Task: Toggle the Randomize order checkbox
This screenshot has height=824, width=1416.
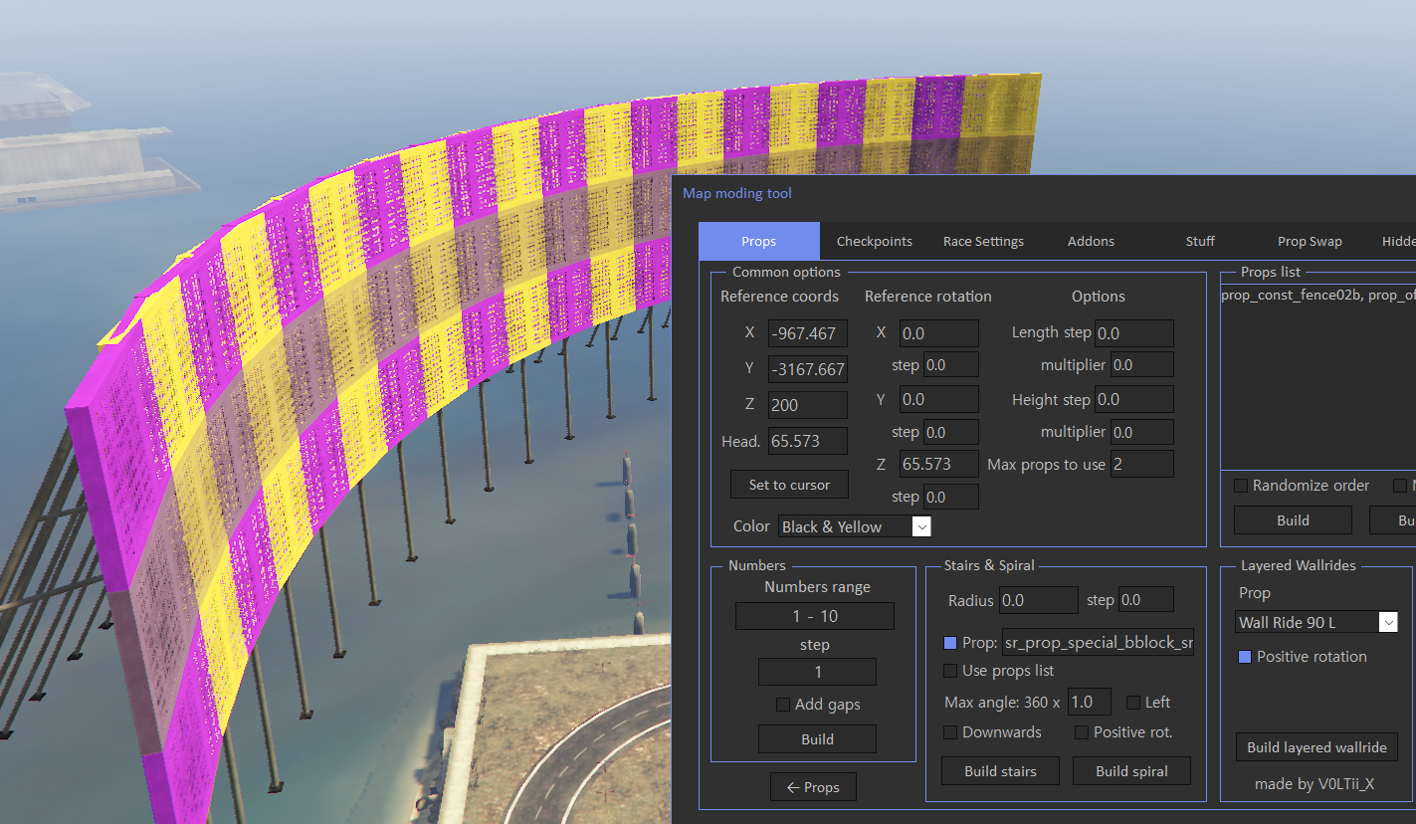Action: (x=1241, y=486)
